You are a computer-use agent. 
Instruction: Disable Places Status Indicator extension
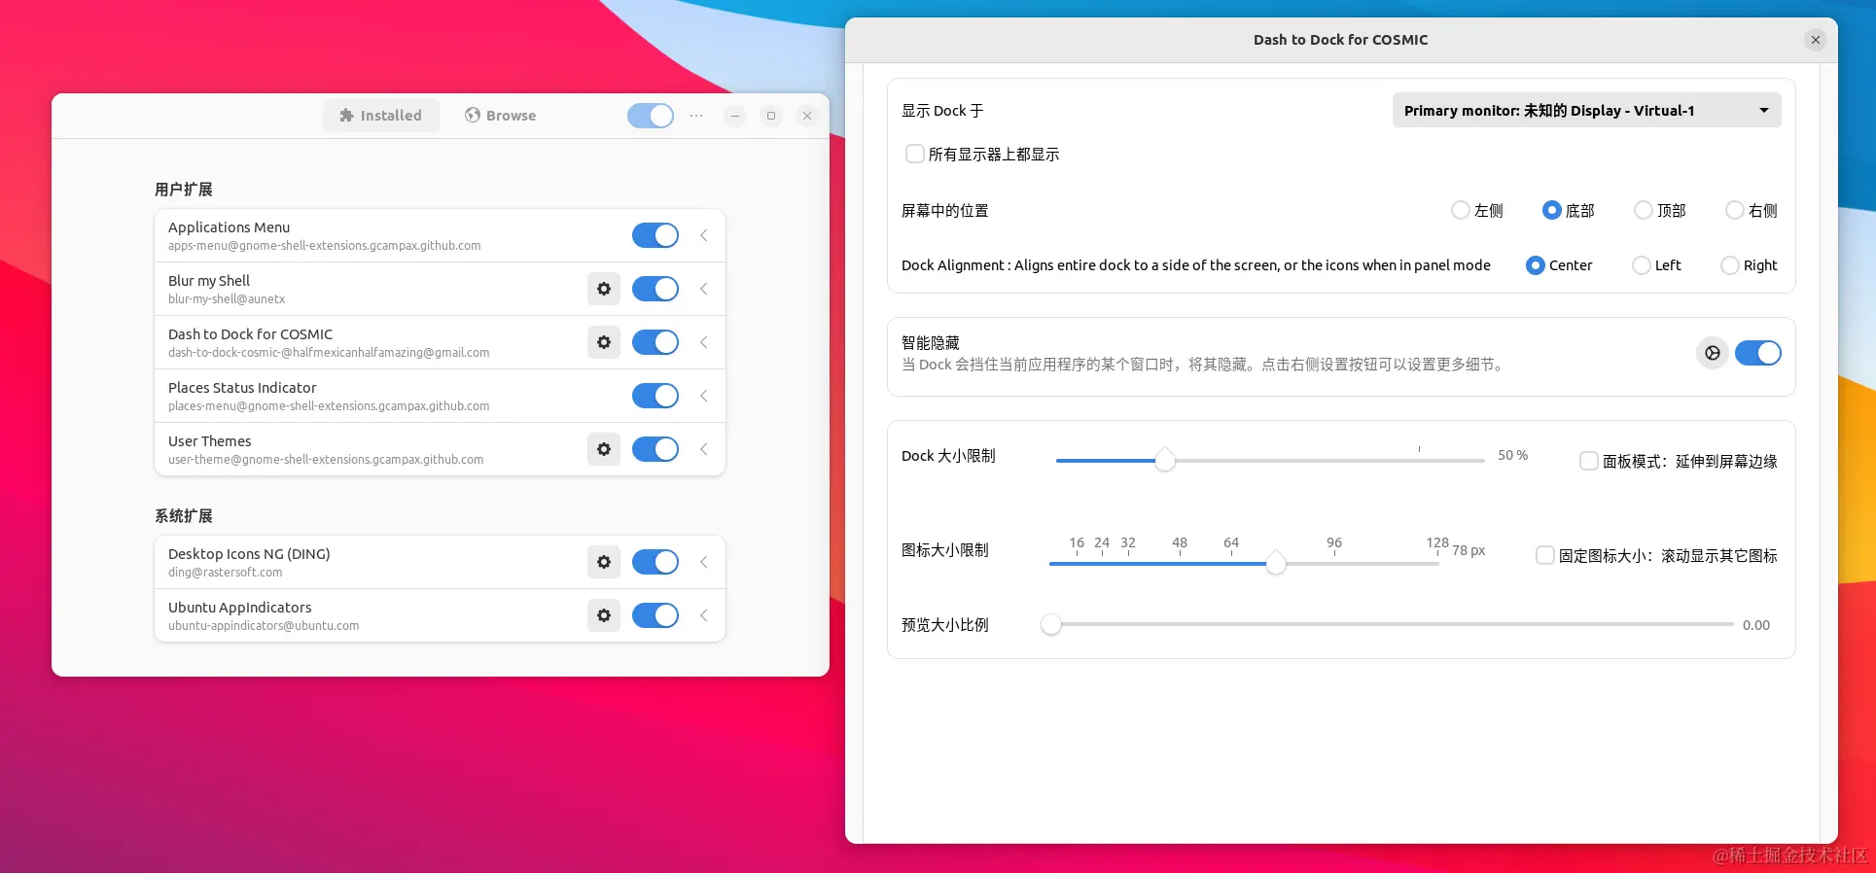pos(655,396)
